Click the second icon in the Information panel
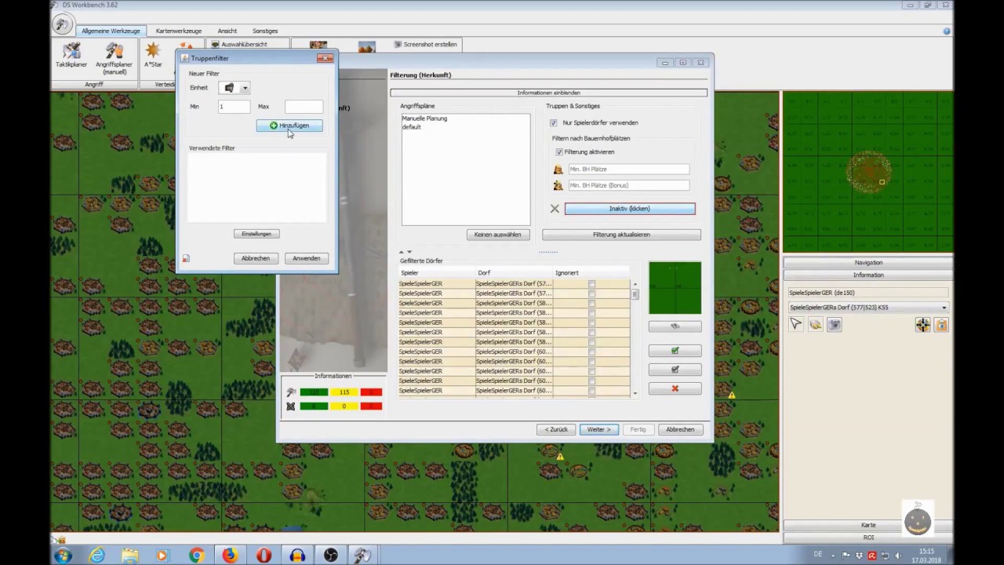Screen dimensions: 1004x565 click(x=815, y=324)
